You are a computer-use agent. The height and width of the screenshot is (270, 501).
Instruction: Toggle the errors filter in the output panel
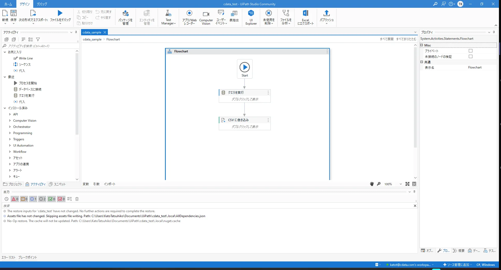click(15, 199)
